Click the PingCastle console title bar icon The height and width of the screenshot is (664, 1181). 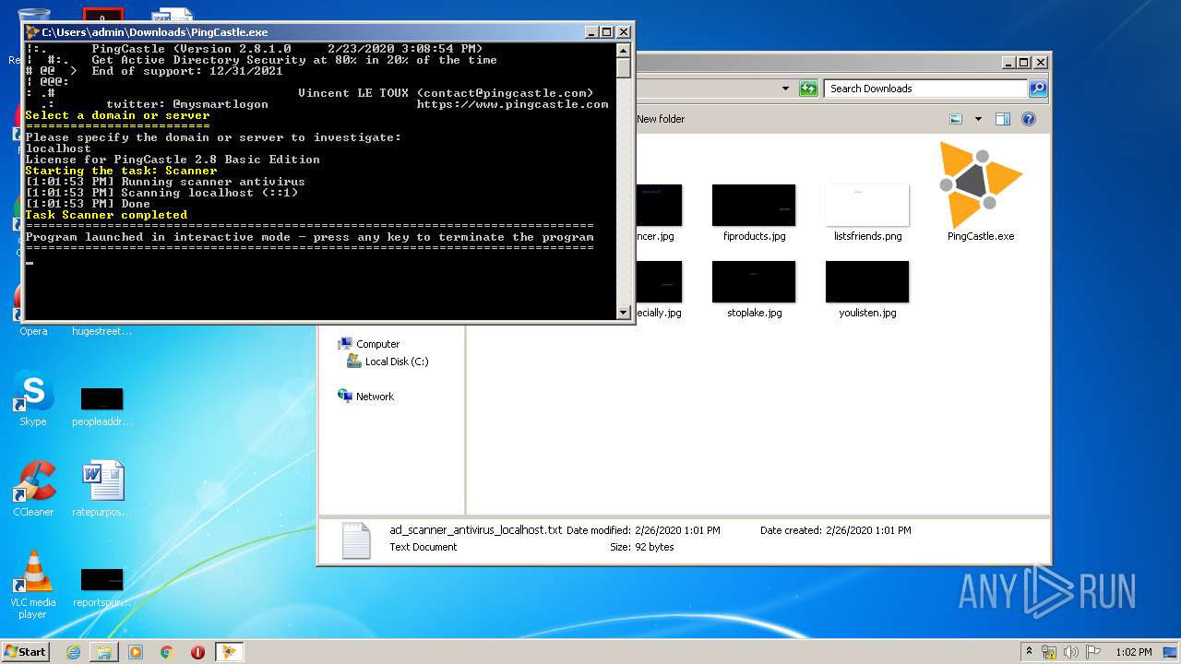point(32,32)
